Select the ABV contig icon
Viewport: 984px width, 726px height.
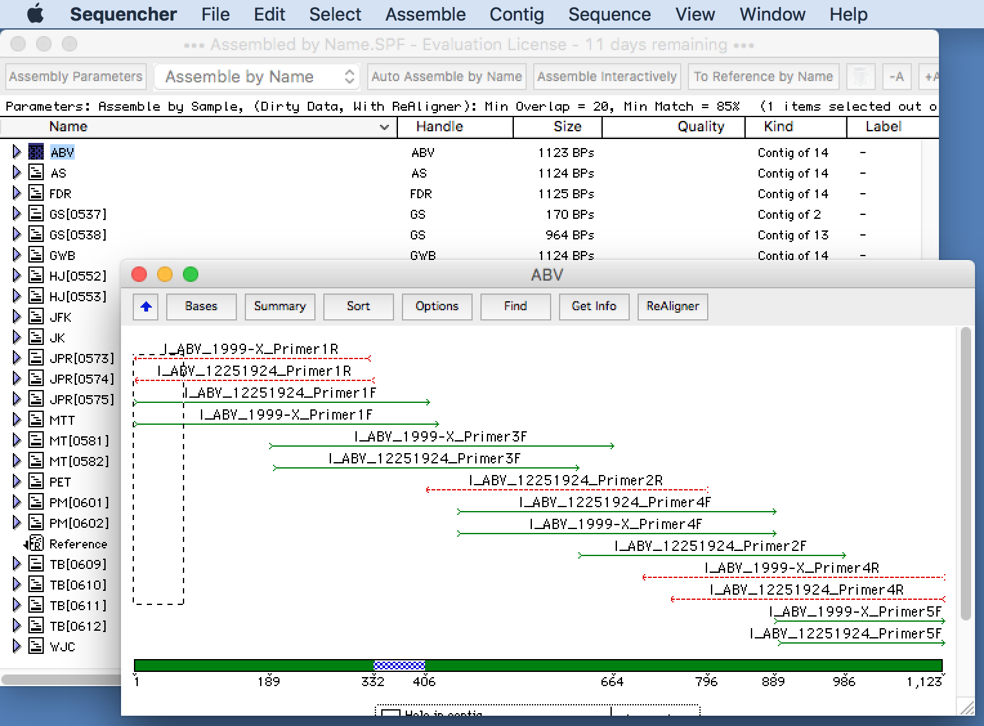point(36,152)
